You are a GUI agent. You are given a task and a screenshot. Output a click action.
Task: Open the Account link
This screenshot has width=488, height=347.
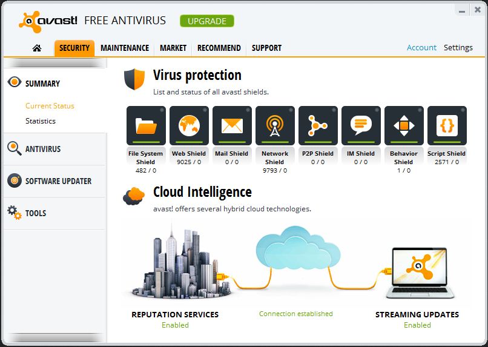click(421, 48)
